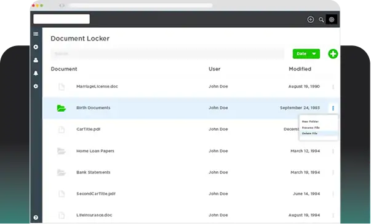Open the Home Loan Papers folder name
371x224 pixels.
click(95, 151)
